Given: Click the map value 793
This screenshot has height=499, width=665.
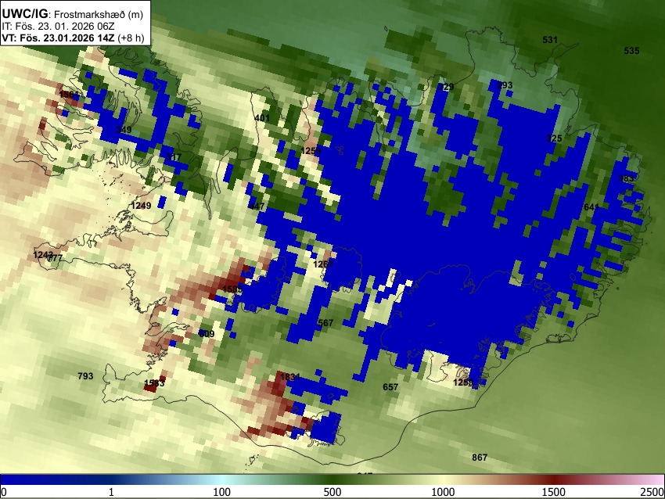Looking at the screenshot, I should click(x=85, y=376).
